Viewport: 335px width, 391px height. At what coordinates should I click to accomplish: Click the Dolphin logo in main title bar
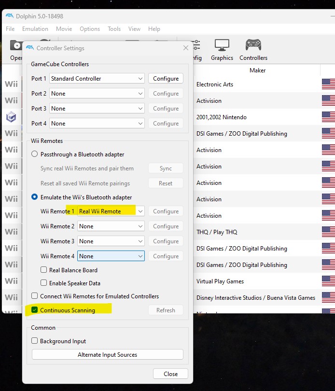coord(10,16)
